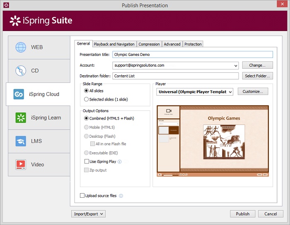The image size is (290, 225).
Task: Open Playback and Navigation tab
Action: (x=114, y=44)
